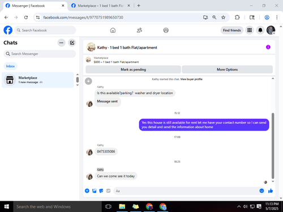The image size is (283, 212).
Task: Switch to Marketplace 1 bed 1 bath tab
Action: pos(101,6)
